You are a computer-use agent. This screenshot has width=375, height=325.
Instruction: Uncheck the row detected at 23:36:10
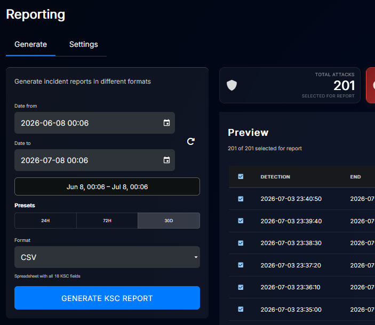coord(241,287)
